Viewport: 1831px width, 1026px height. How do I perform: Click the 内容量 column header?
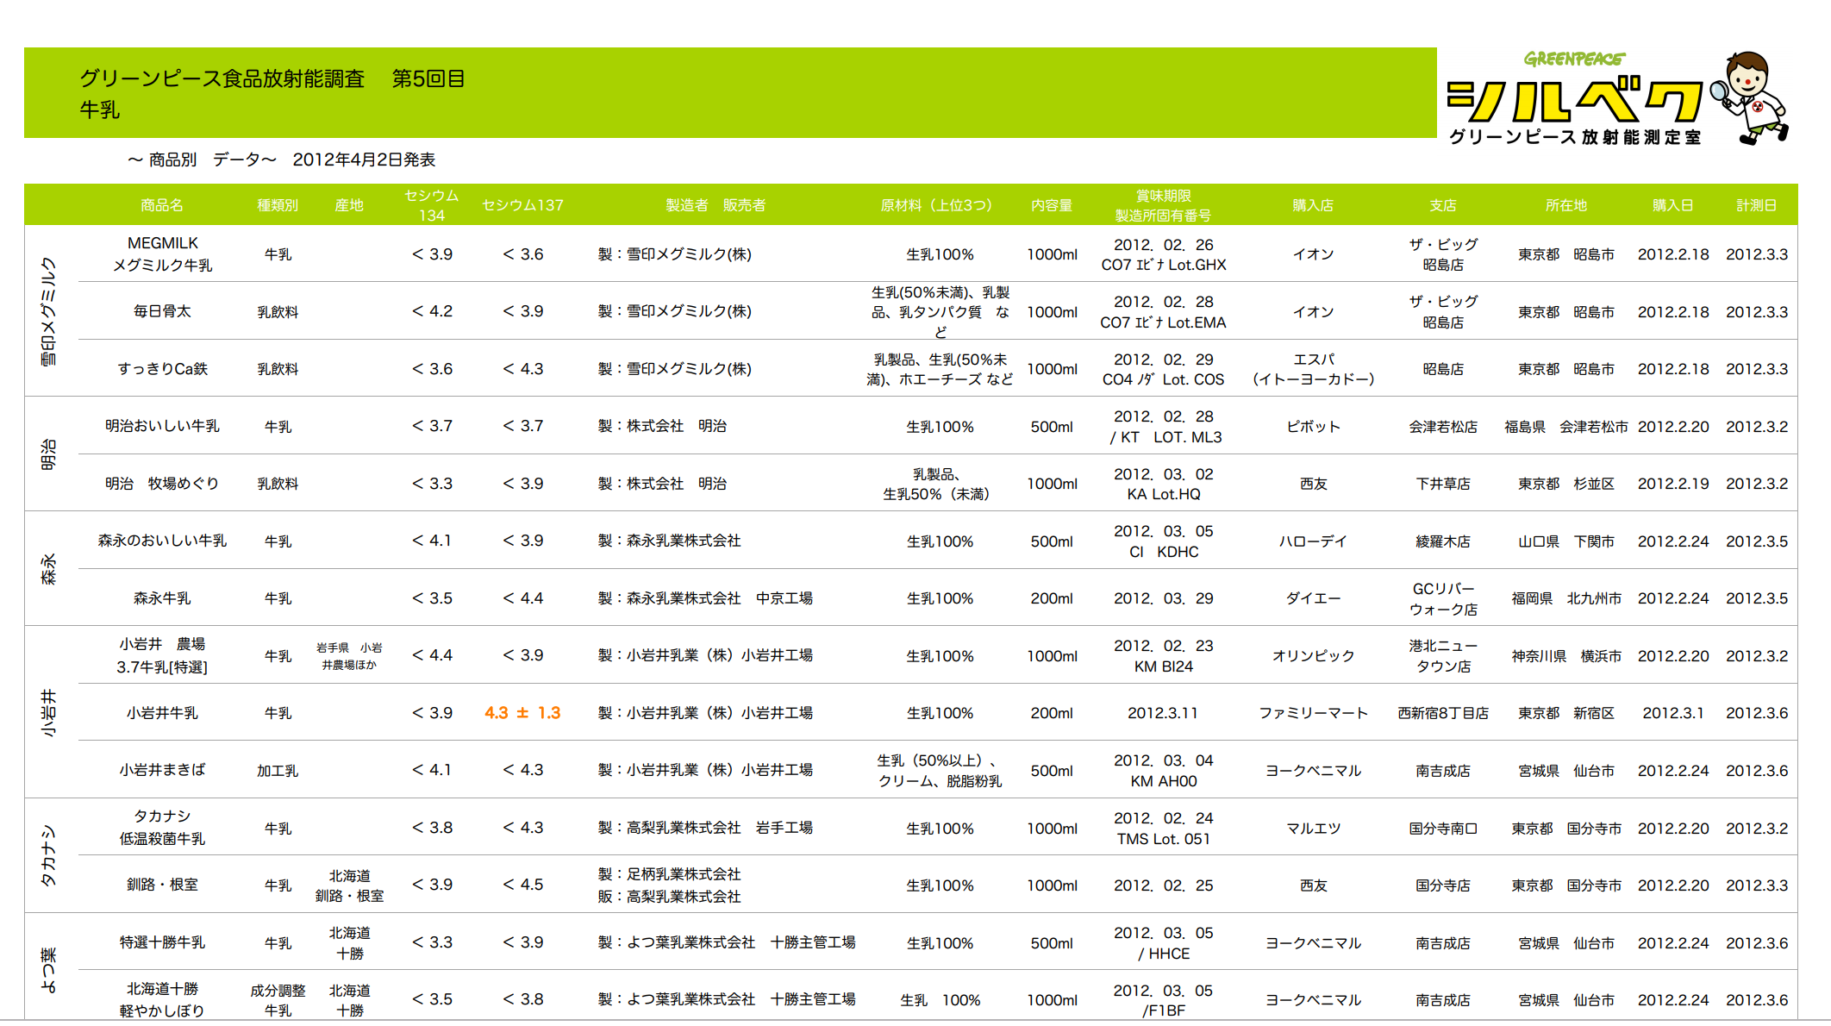coord(1052,205)
